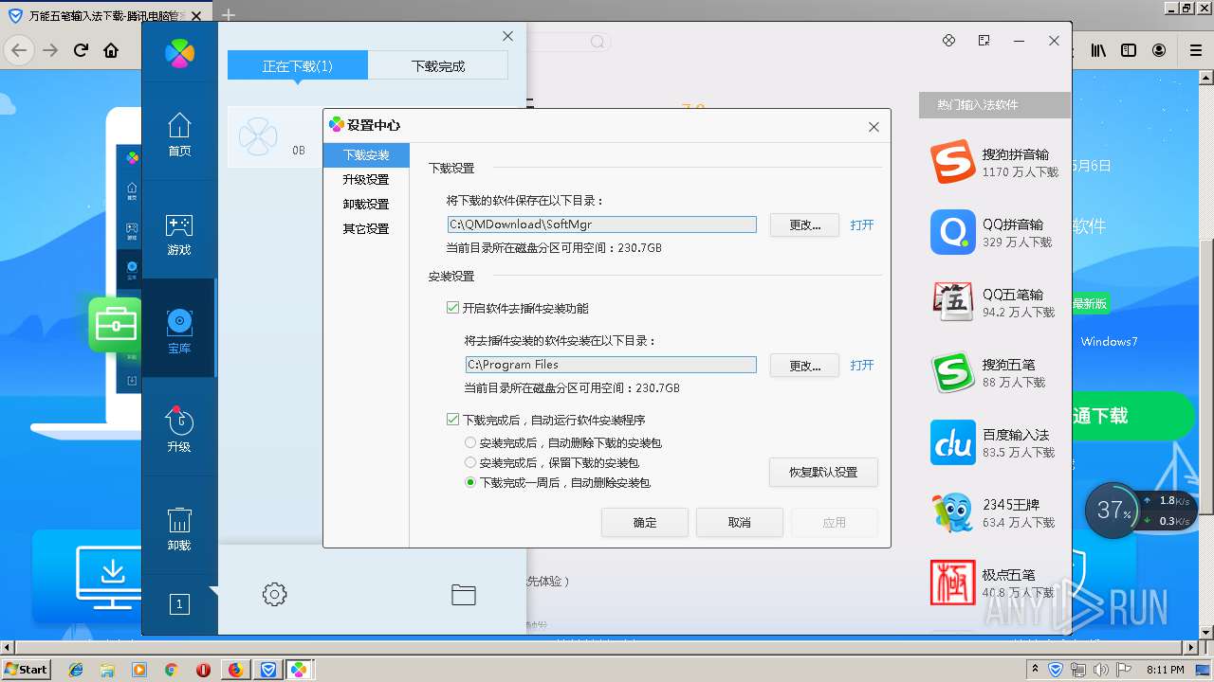The image size is (1214, 682).
Task: Select 下载安装 settings category
Action: (366, 154)
